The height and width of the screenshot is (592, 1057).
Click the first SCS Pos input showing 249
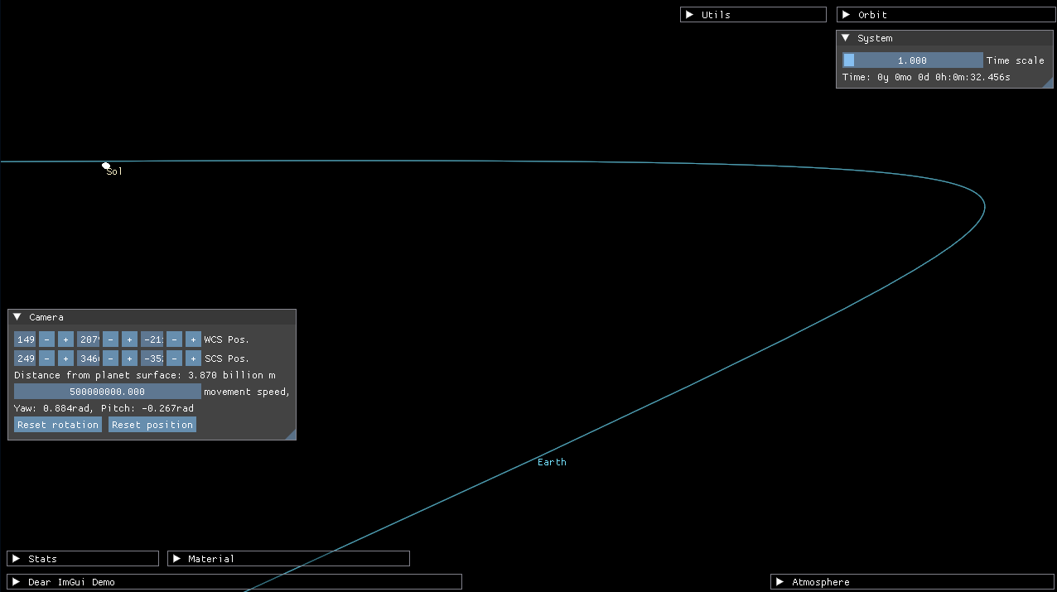(26, 359)
